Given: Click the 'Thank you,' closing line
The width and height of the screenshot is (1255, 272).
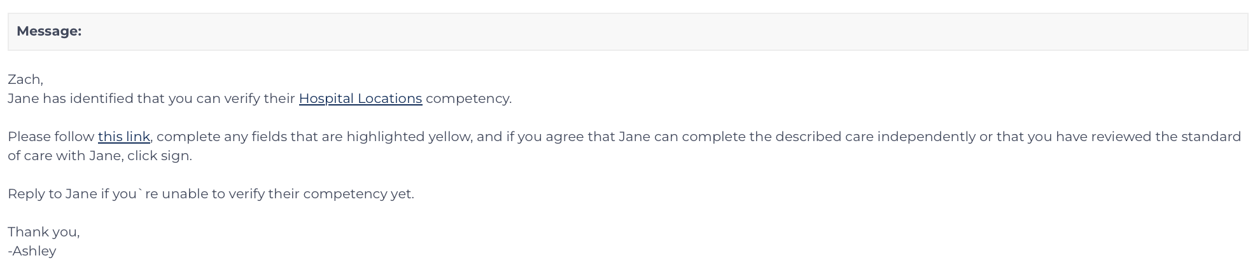Looking at the screenshot, I should (44, 232).
